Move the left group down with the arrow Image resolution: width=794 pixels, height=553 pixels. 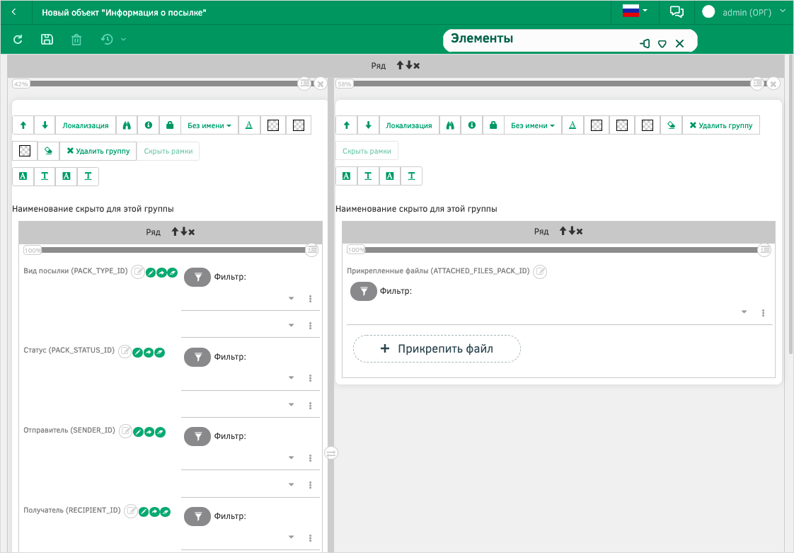(x=45, y=125)
